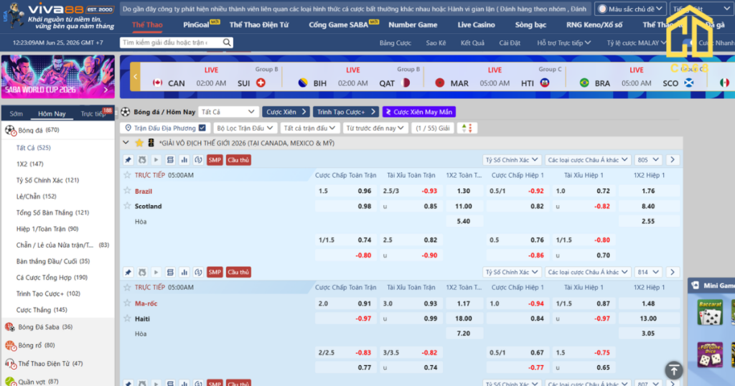Open the Baccarat mini game
This screenshot has width=735, height=386.
(710, 312)
